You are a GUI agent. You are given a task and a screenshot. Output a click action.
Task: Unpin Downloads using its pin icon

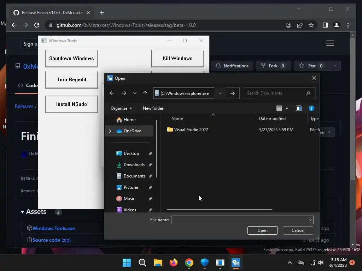(150, 165)
